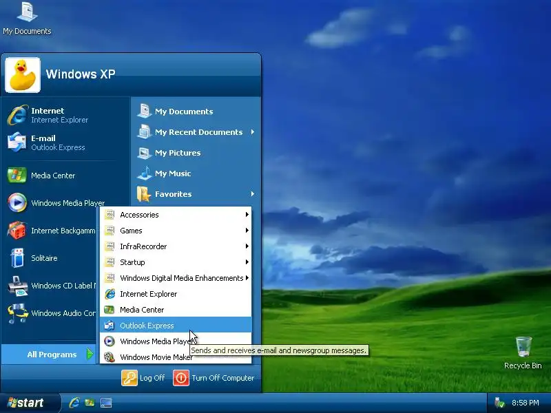551x413 pixels.
Task: Launch Media Center from All Programs list
Action: point(176,309)
